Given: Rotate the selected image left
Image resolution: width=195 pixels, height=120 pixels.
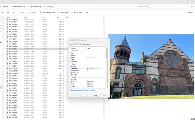Looking at the screenshot, I should click(x=63, y=12).
